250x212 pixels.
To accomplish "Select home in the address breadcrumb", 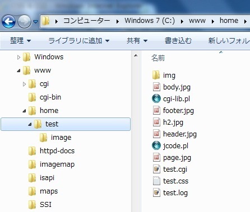I will click(x=229, y=21).
